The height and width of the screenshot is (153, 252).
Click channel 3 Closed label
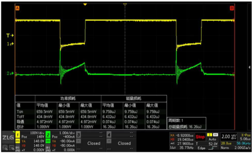pyautogui.click(x=94, y=143)
